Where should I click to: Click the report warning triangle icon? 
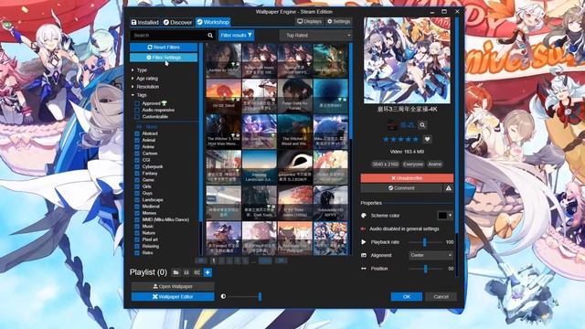tap(449, 188)
